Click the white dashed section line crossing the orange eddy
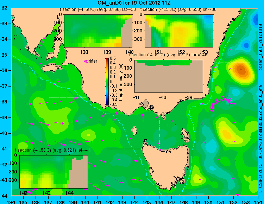This screenshot has width=264, height=204. click(x=232, y=63)
